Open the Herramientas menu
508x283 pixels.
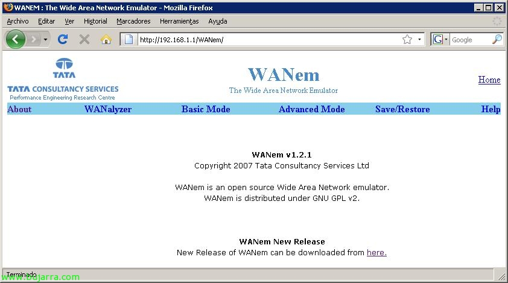pos(179,21)
